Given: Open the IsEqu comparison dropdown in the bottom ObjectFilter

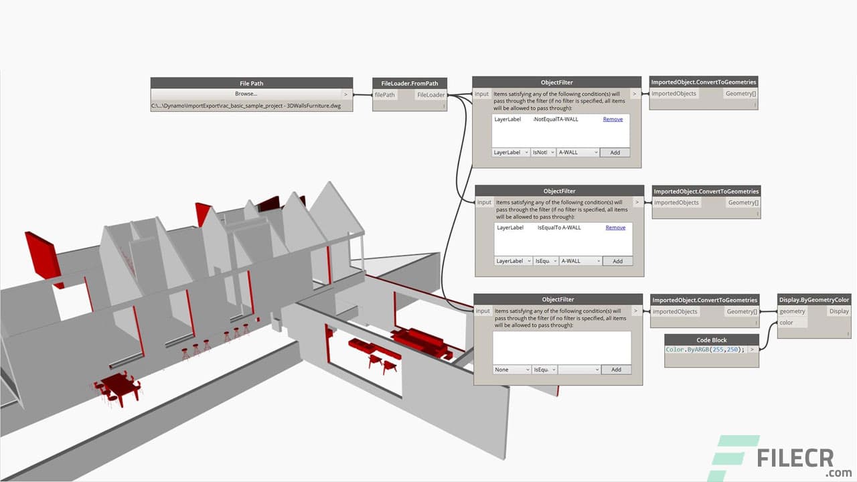Looking at the screenshot, I should (544, 369).
